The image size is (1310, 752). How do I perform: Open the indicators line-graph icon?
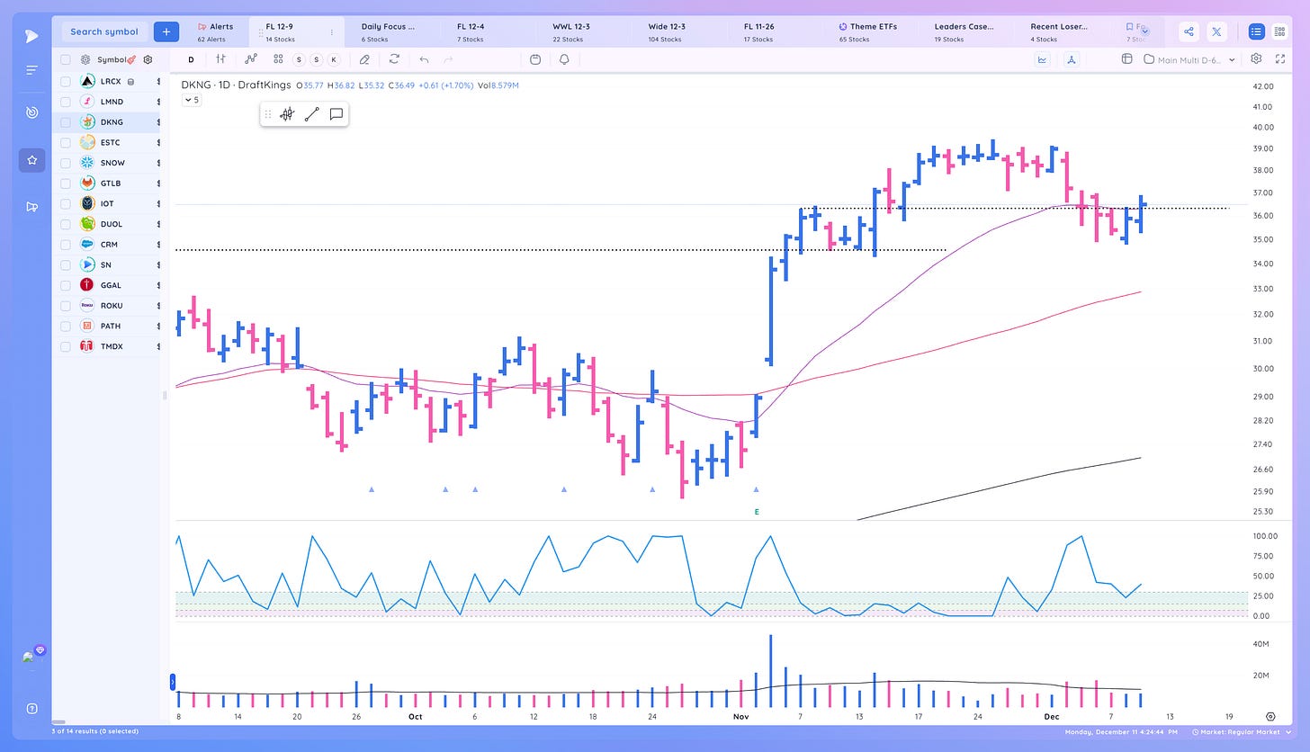point(251,59)
